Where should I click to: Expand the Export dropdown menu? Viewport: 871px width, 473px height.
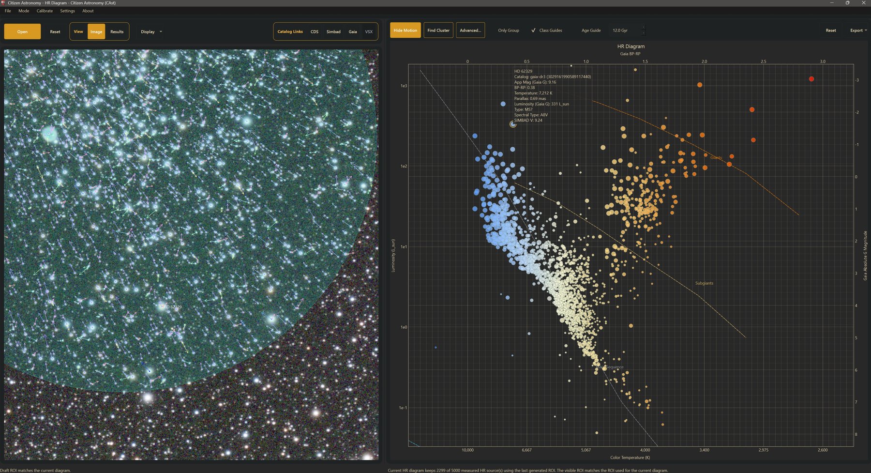(858, 31)
